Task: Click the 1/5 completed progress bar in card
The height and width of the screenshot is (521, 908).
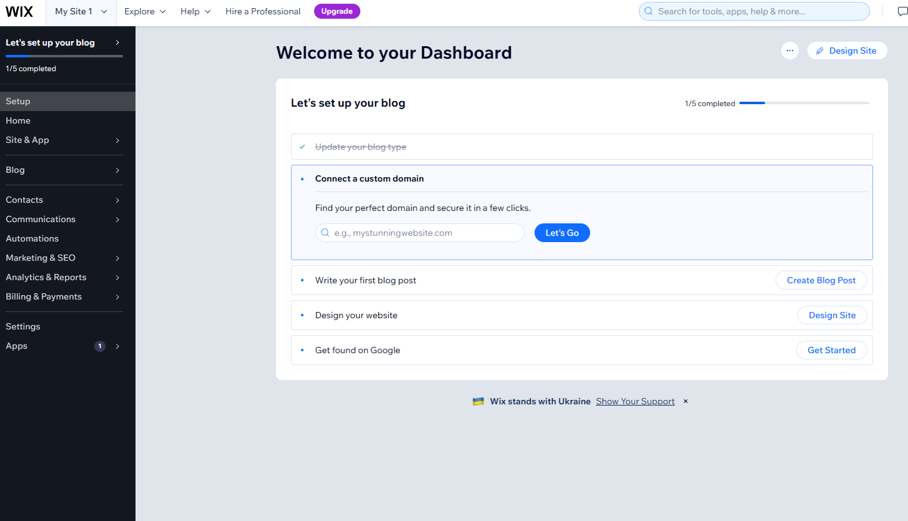Action: tap(804, 103)
